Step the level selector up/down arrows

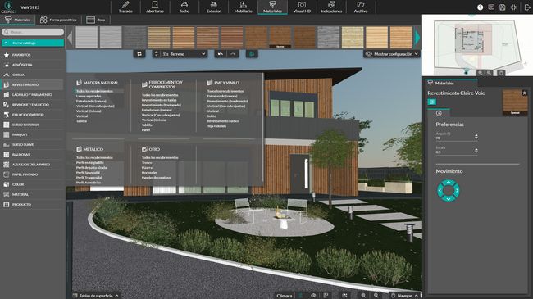point(157,54)
